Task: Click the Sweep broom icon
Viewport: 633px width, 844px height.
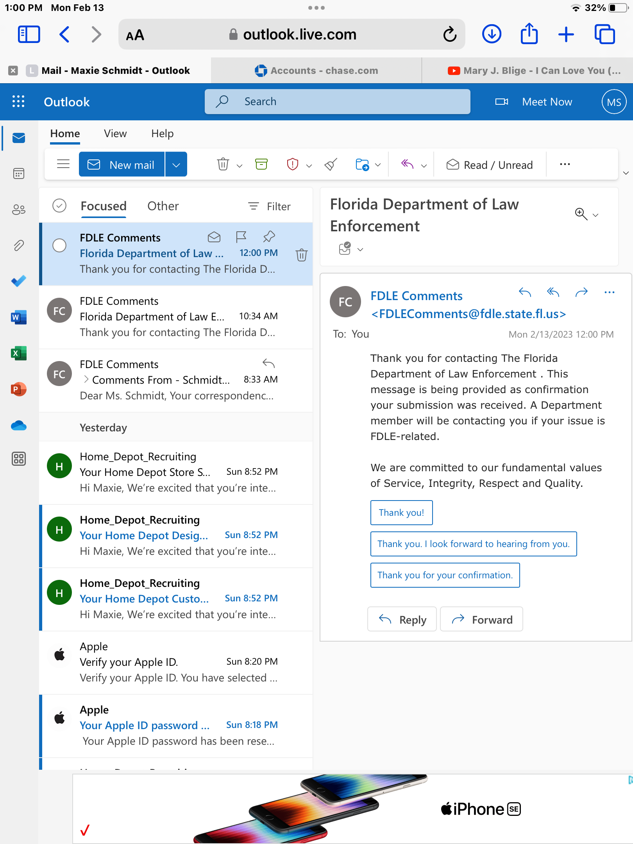Action: point(331,164)
